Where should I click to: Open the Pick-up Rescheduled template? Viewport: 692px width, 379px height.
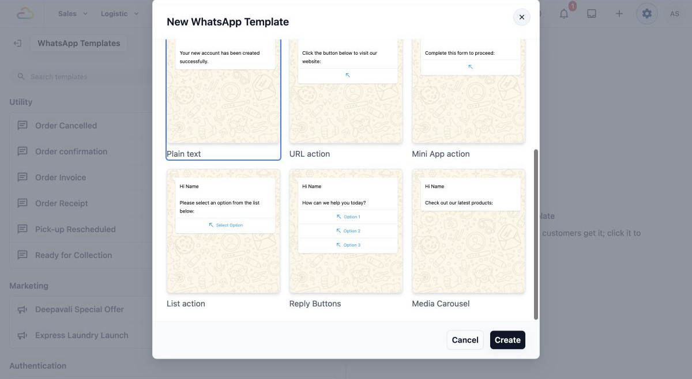[x=81, y=229]
